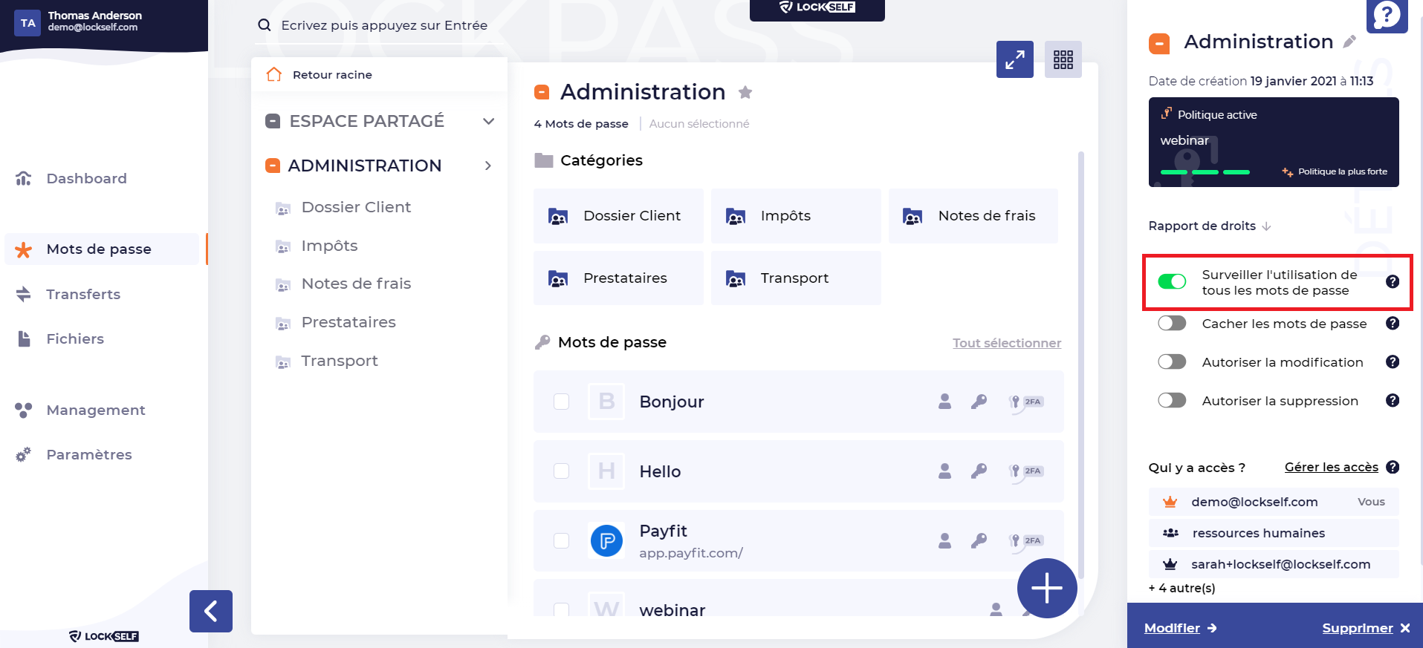This screenshot has height=648, width=1423.
Task: Mark Administration as favorite with star
Action: click(x=745, y=92)
